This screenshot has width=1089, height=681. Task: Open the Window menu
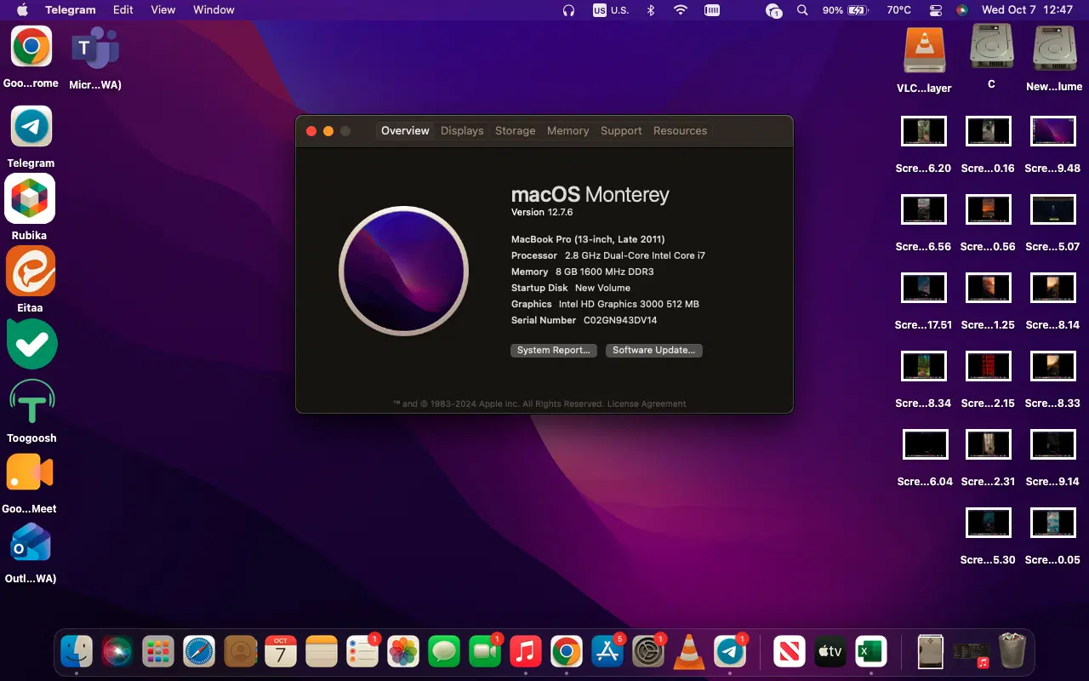[x=214, y=10]
